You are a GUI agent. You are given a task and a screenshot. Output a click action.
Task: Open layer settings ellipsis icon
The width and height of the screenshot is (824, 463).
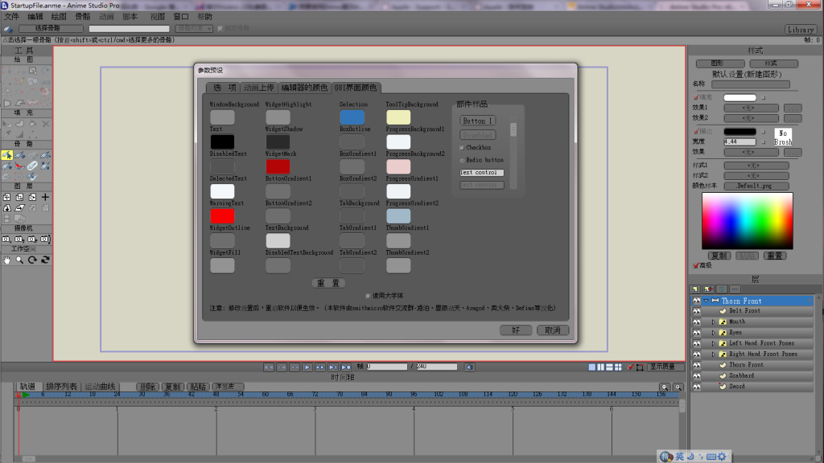pos(735,289)
